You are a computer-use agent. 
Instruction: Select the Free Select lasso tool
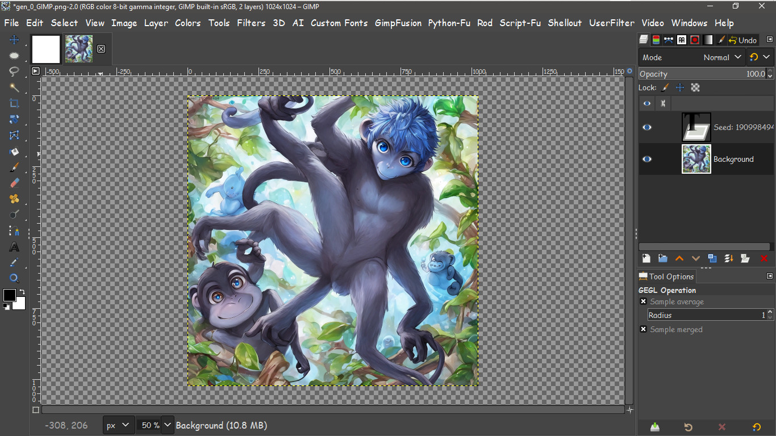pyautogui.click(x=14, y=72)
